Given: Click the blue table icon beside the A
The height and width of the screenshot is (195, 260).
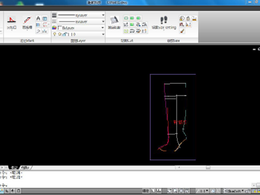Looking at the screenshot, I should click(x=45, y=18).
